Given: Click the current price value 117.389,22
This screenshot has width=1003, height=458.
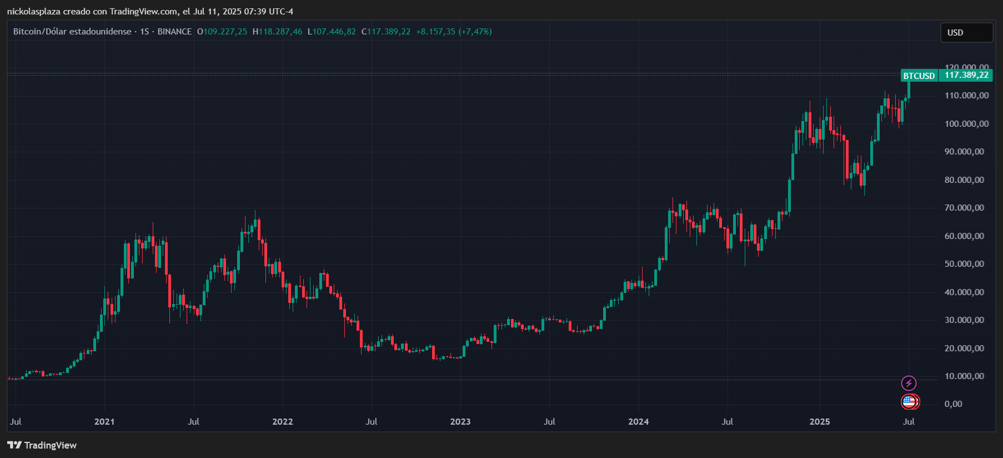Looking at the screenshot, I should (966, 75).
